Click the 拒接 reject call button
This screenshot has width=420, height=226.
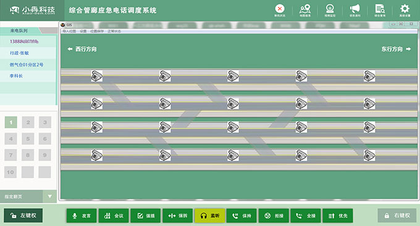(x=274, y=216)
